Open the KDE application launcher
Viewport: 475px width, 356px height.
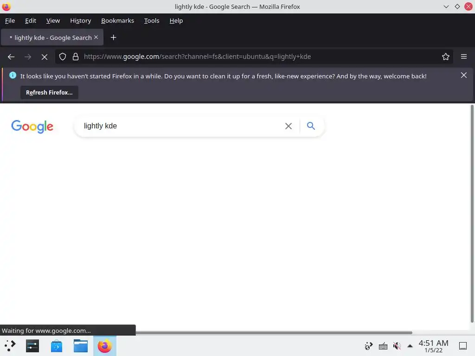coord(10,346)
